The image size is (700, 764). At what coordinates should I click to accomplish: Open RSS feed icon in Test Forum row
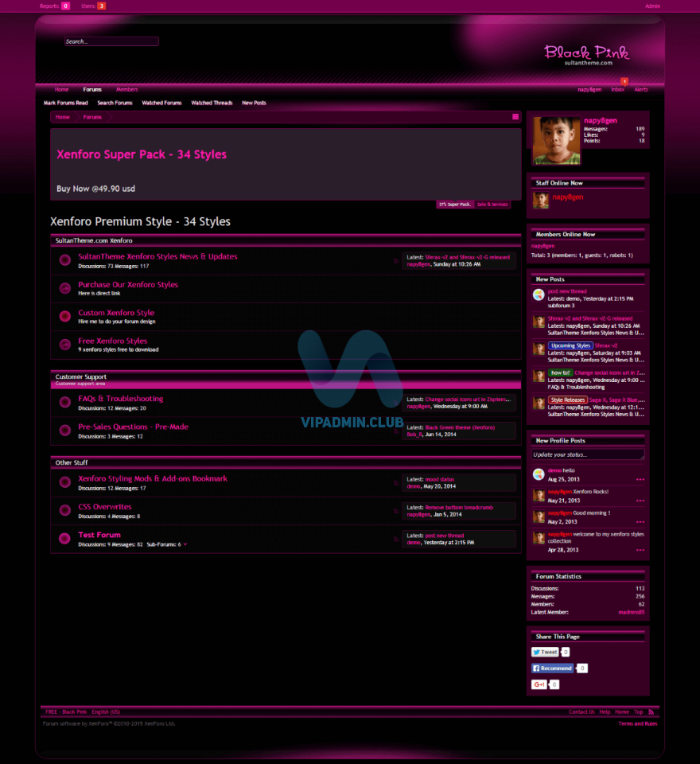point(395,540)
